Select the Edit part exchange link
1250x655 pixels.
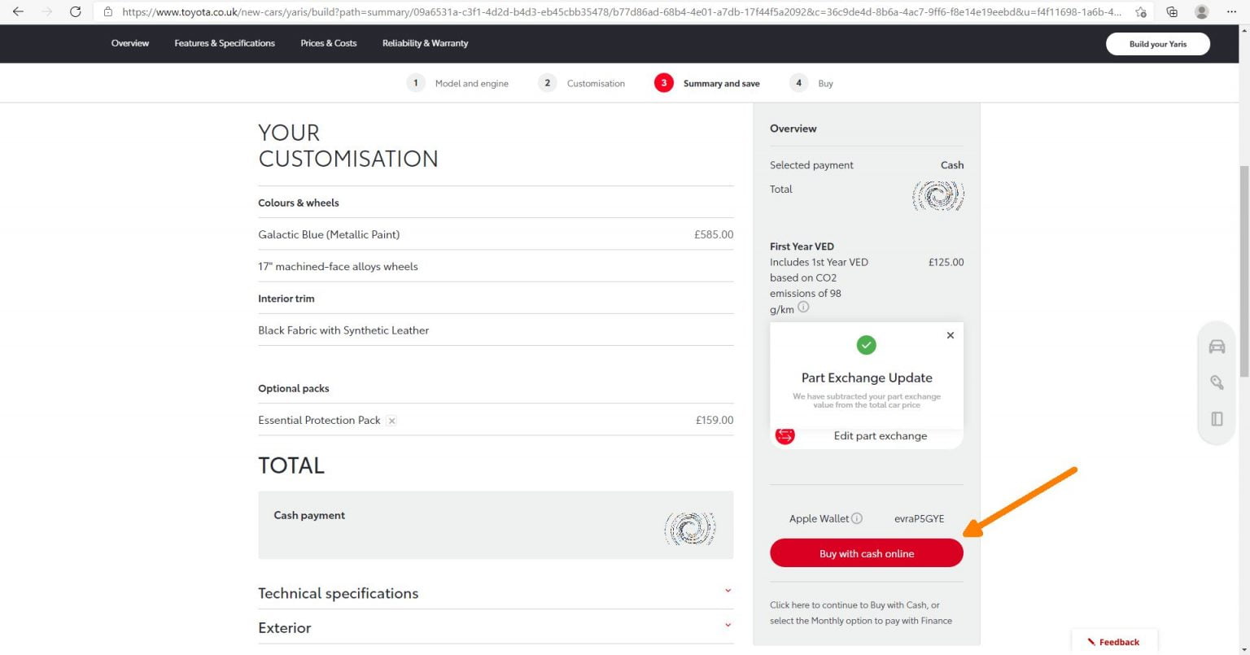[880, 435]
